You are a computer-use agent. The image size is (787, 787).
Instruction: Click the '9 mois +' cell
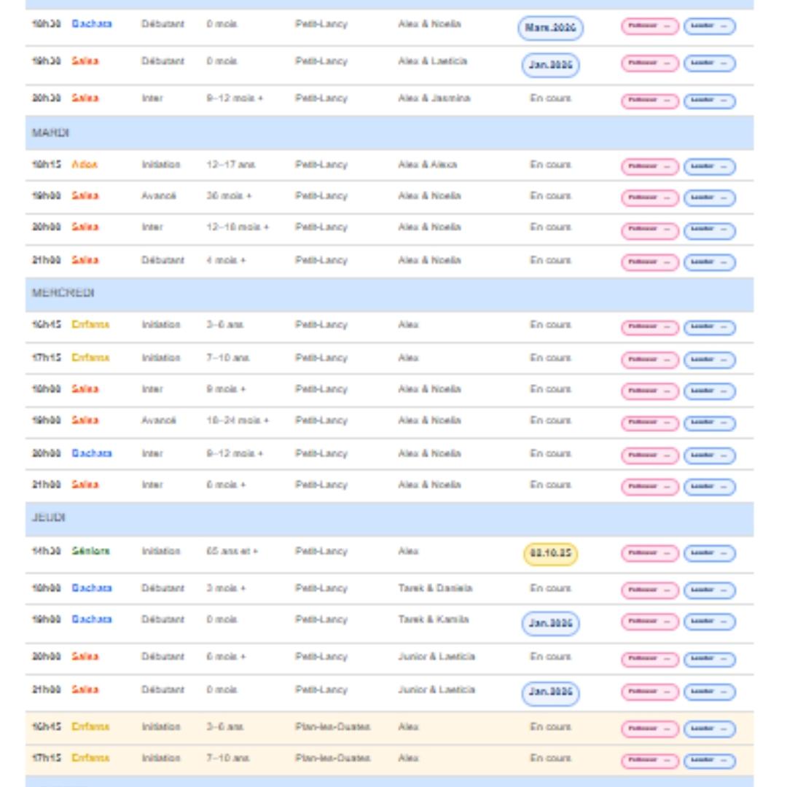(226, 389)
